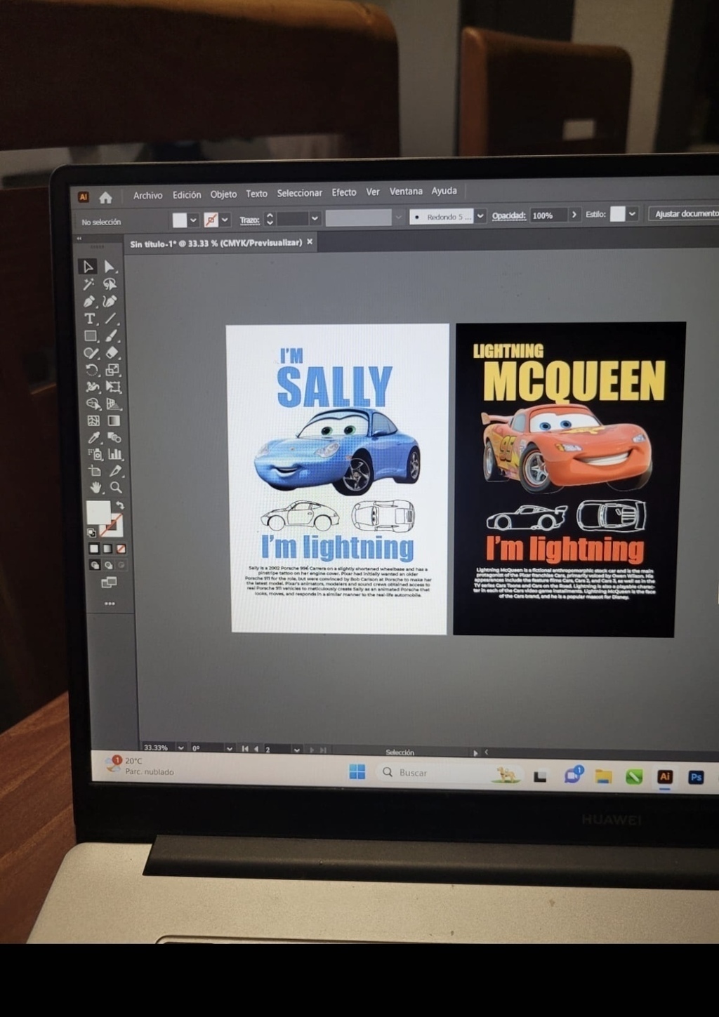Set paint mode to None
Screen dimensions: 719x1017
click(121, 549)
